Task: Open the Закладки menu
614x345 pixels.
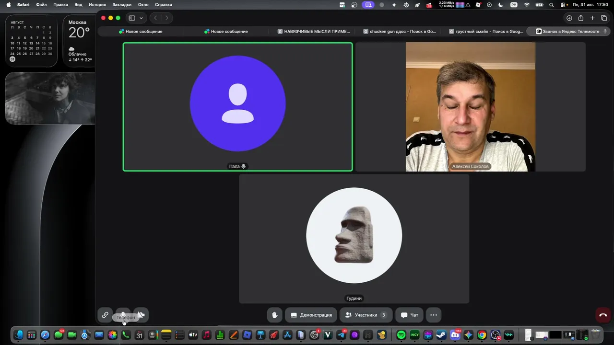Action: [x=122, y=5]
